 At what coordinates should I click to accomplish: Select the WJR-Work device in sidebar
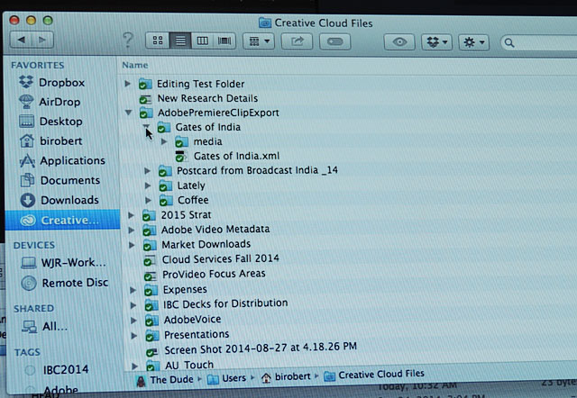[x=64, y=262]
